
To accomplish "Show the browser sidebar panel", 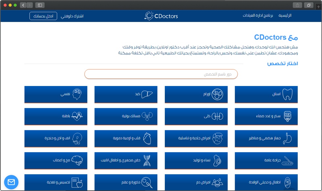I will tap(40, 5).
